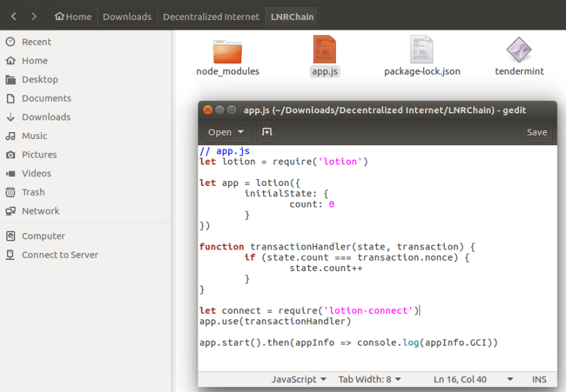Go back with the left arrow button
The width and height of the screenshot is (566, 392).
[14, 17]
